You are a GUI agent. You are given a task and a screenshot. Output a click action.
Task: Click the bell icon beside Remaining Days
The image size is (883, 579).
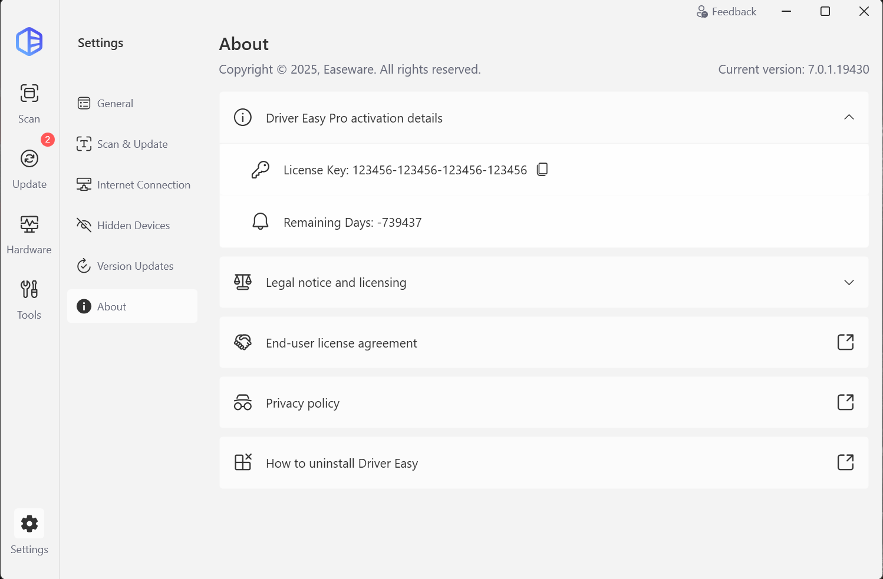pos(260,221)
